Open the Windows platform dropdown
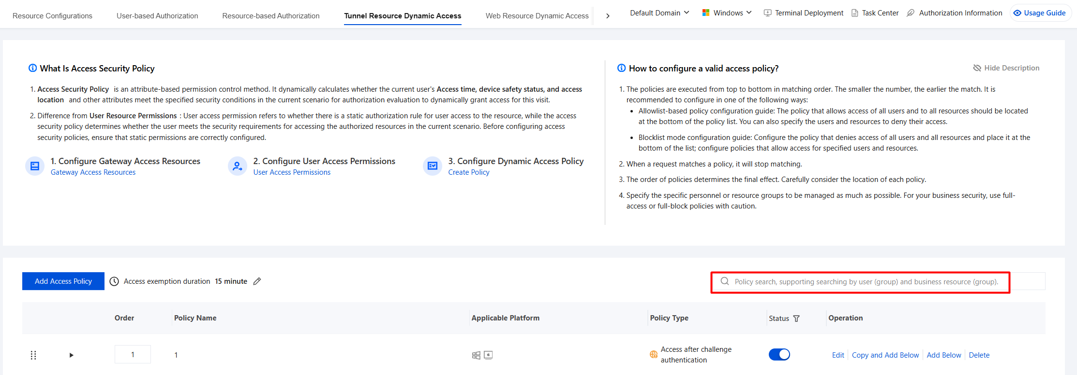The width and height of the screenshot is (1077, 375). 727,13
